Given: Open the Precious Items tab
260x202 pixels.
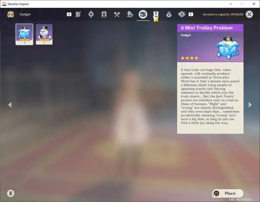Looking at the screenshot, I should tap(169, 15).
